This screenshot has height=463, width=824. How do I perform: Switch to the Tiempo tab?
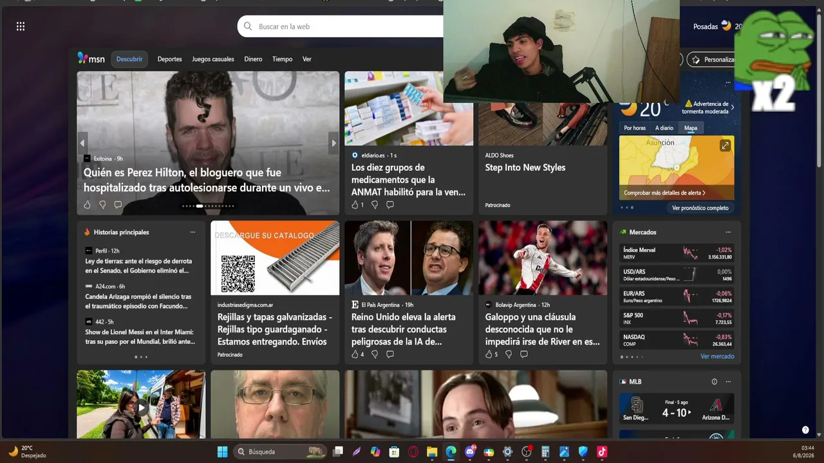pos(282,59)
